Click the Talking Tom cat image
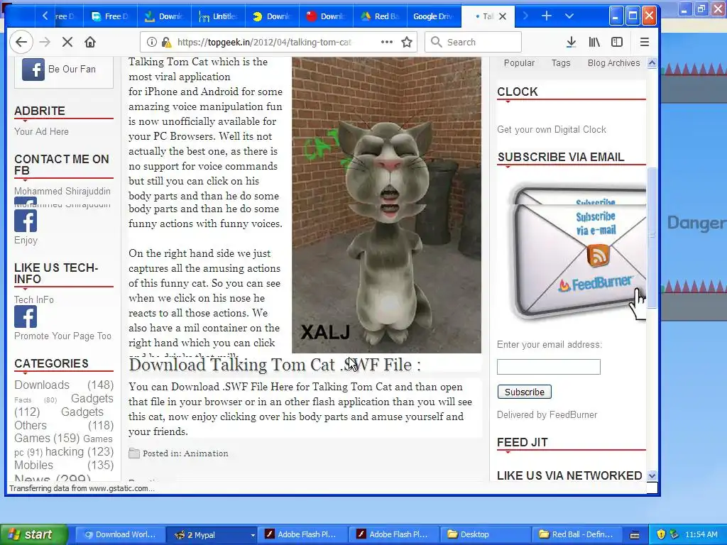The height and width of the screenshot is (545, 727). click(387, 205)
